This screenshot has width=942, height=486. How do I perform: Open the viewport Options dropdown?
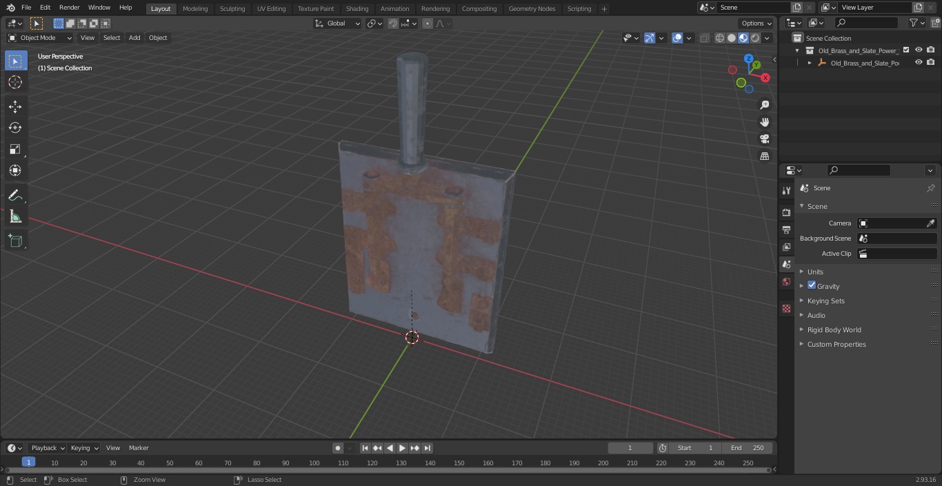(x=757, y=23)
